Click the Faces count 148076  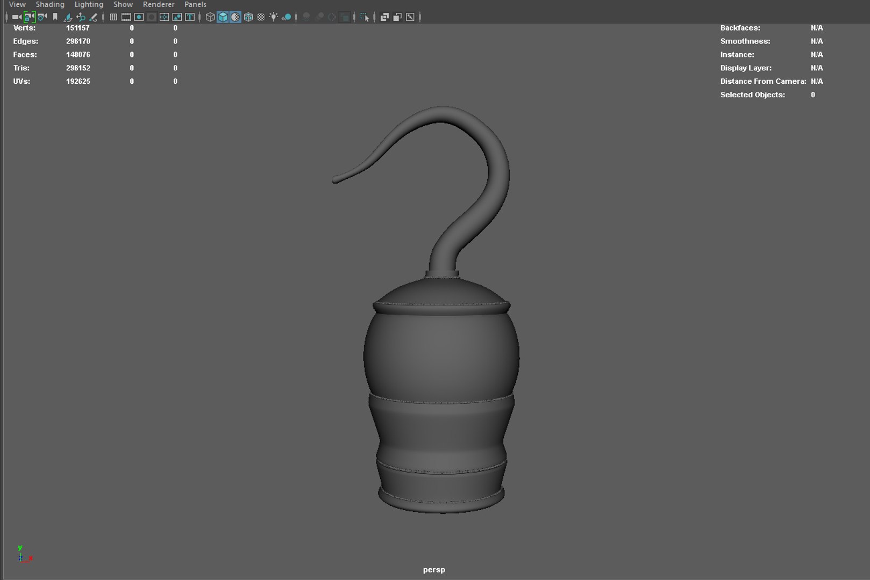(x=78, y=55)
